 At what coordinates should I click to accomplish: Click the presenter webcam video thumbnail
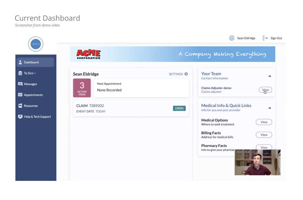(257, 162)
